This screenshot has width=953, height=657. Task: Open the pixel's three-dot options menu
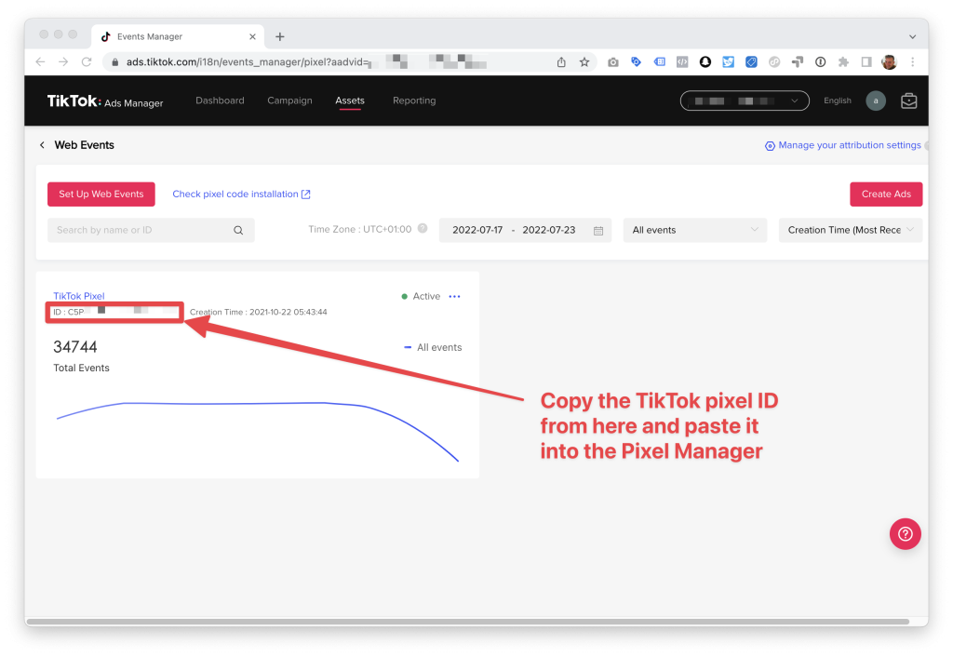454,297
